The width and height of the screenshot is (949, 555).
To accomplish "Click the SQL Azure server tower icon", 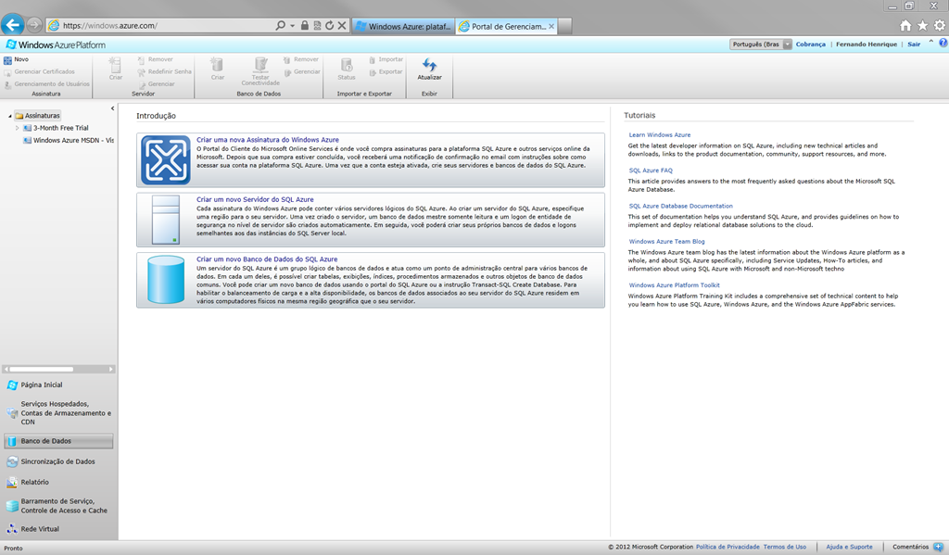I will tap(165, 219).
